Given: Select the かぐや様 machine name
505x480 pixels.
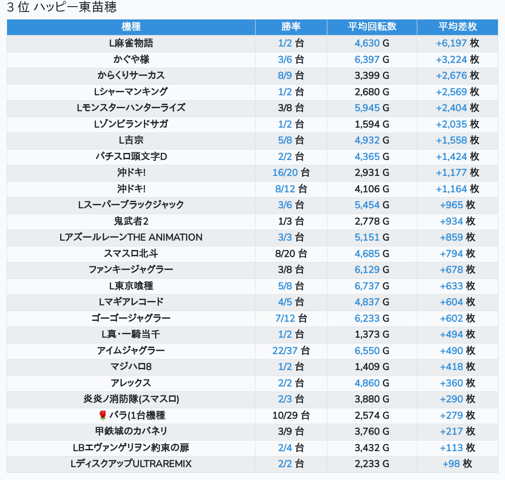Looking at the screenshot, I should 131,59.
